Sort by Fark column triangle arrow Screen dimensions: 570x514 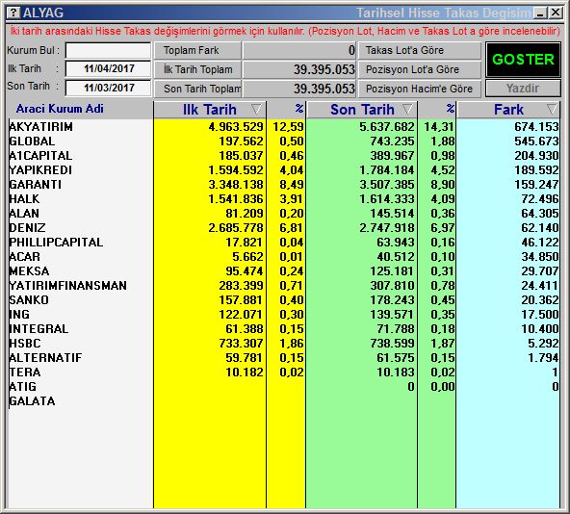552,109
